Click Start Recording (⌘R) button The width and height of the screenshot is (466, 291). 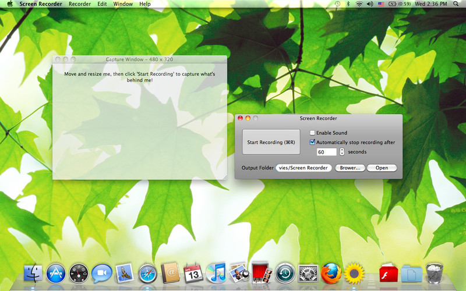[x=271, y=142]
